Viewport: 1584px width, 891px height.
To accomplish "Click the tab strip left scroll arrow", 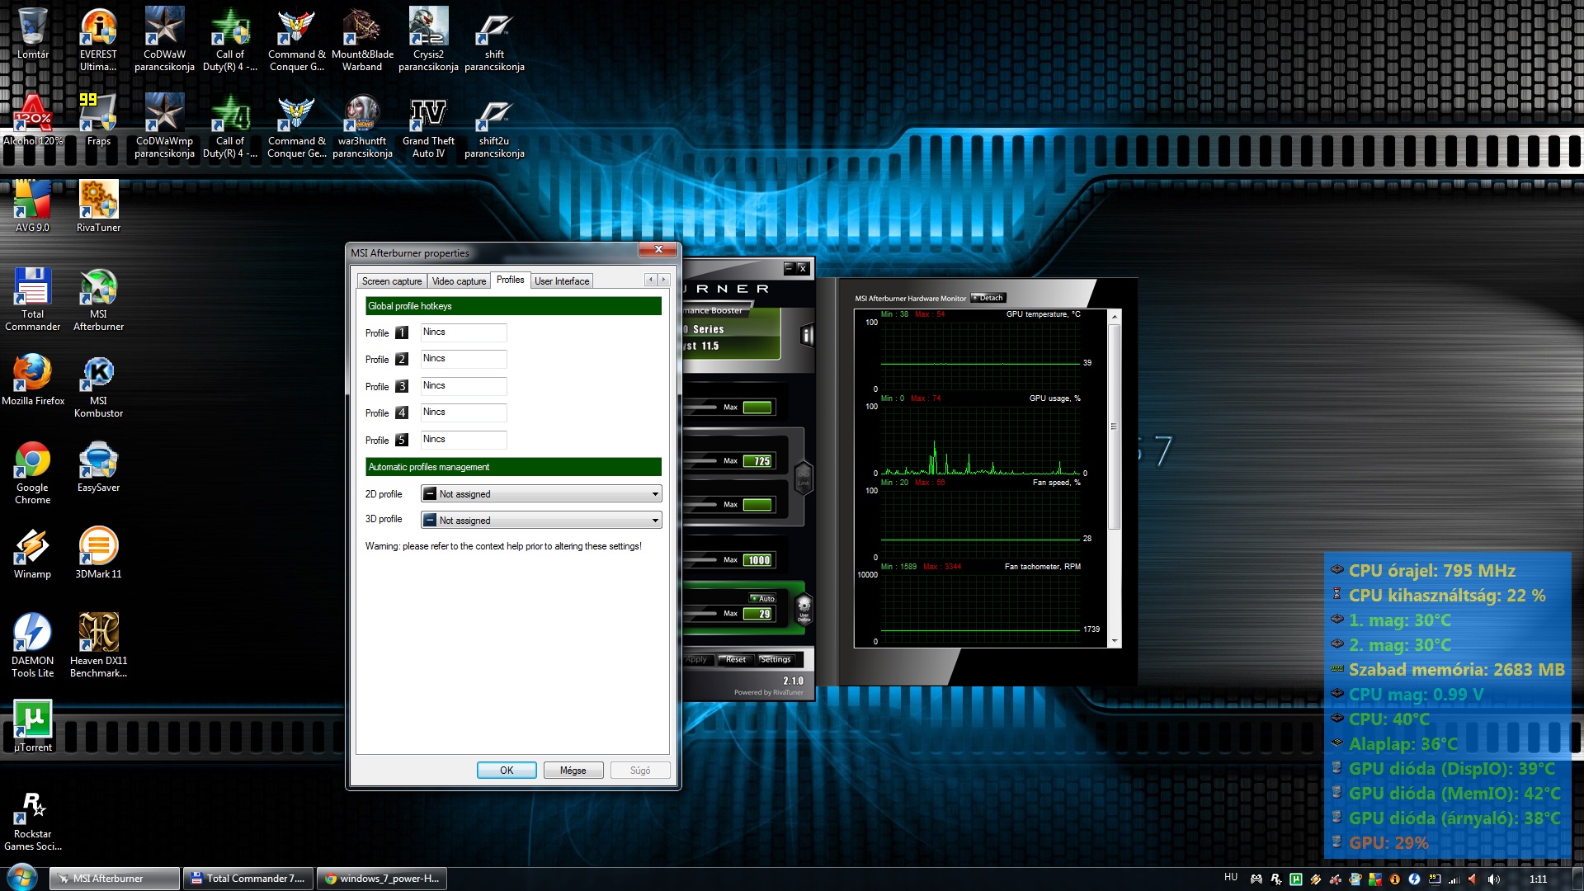I will 650,280.
